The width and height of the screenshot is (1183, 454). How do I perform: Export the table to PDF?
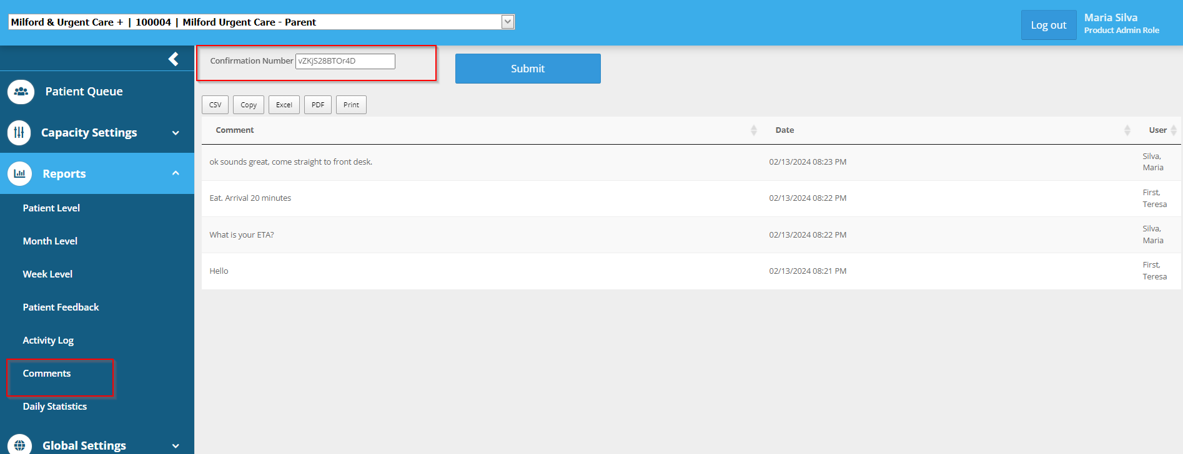(317, 105)
